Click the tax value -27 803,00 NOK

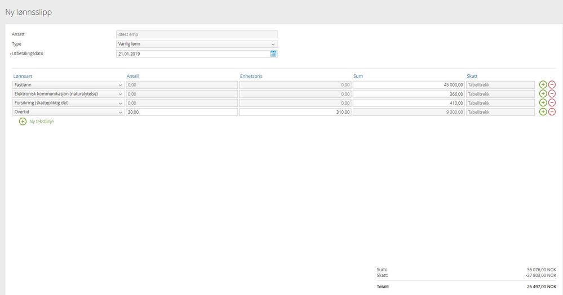[540, 275]
